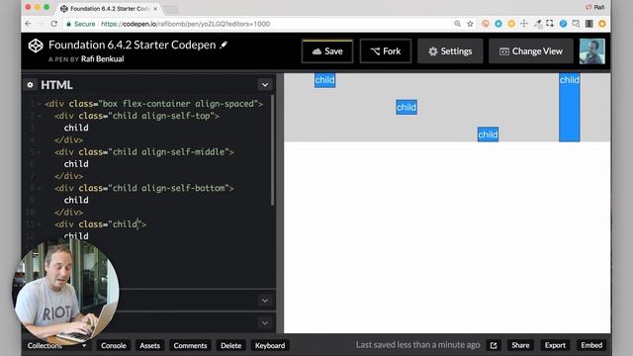Click the teal circular extension icon
Viewport: 633px width, 356px height.
[x=498, y=24]
